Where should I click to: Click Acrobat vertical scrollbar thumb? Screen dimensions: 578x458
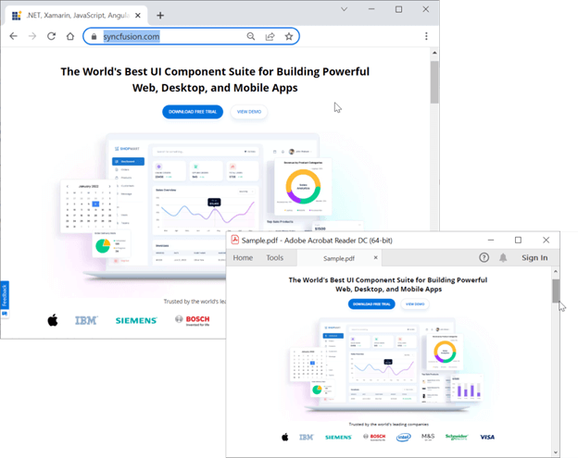click(x=556, y=291)
